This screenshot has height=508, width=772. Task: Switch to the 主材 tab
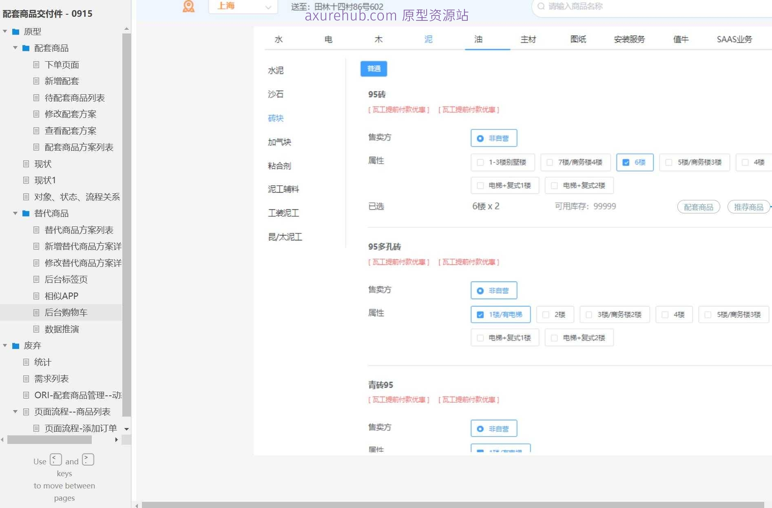coord(528,39)
